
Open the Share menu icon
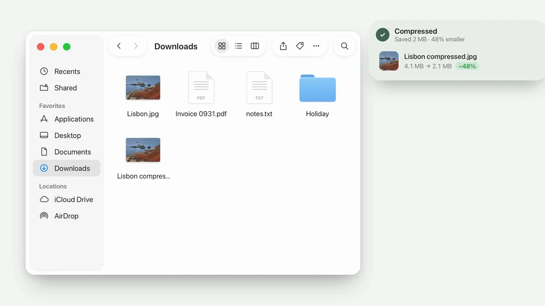(283, 46)
